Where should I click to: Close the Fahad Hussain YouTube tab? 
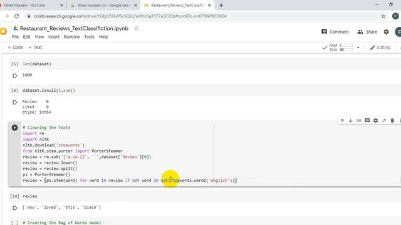point(61,5)
